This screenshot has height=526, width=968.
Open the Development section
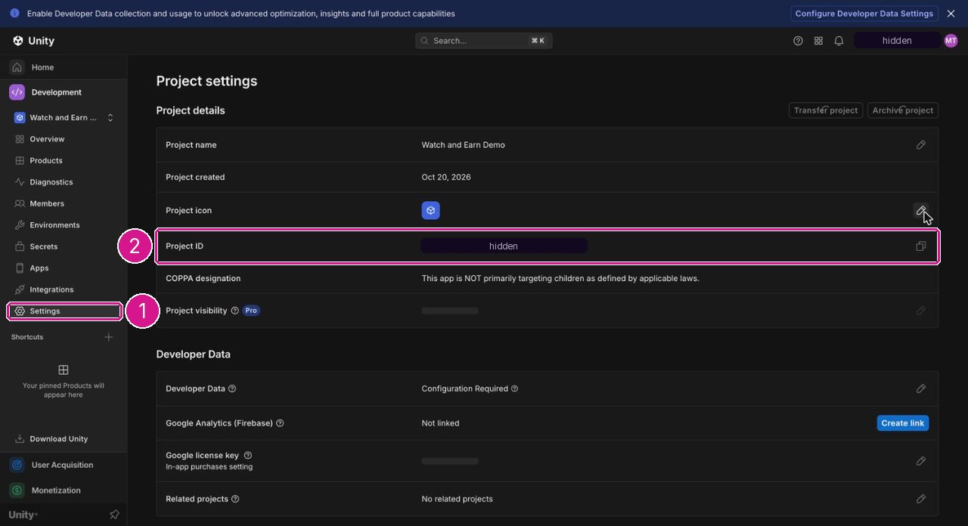tap(64, 92)
